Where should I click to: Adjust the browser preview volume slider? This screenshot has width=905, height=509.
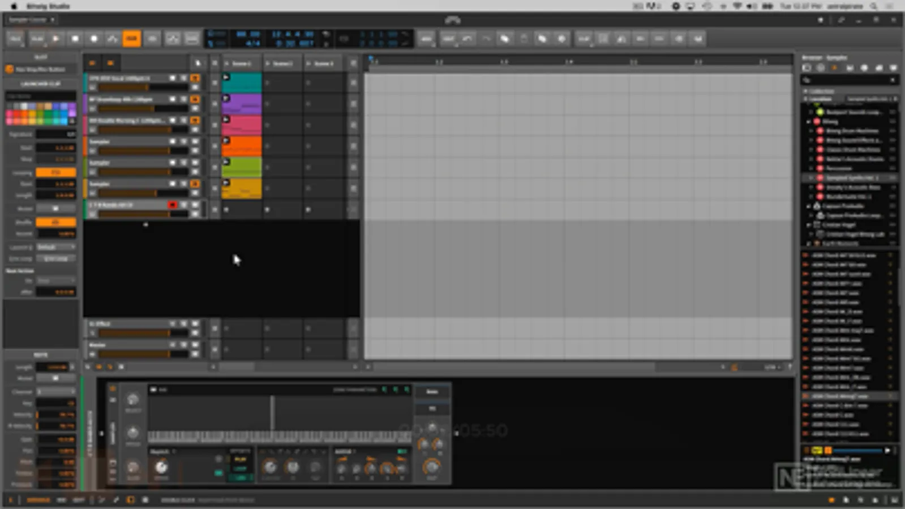point(857,451)
